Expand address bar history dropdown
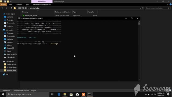 coord(140,8)
